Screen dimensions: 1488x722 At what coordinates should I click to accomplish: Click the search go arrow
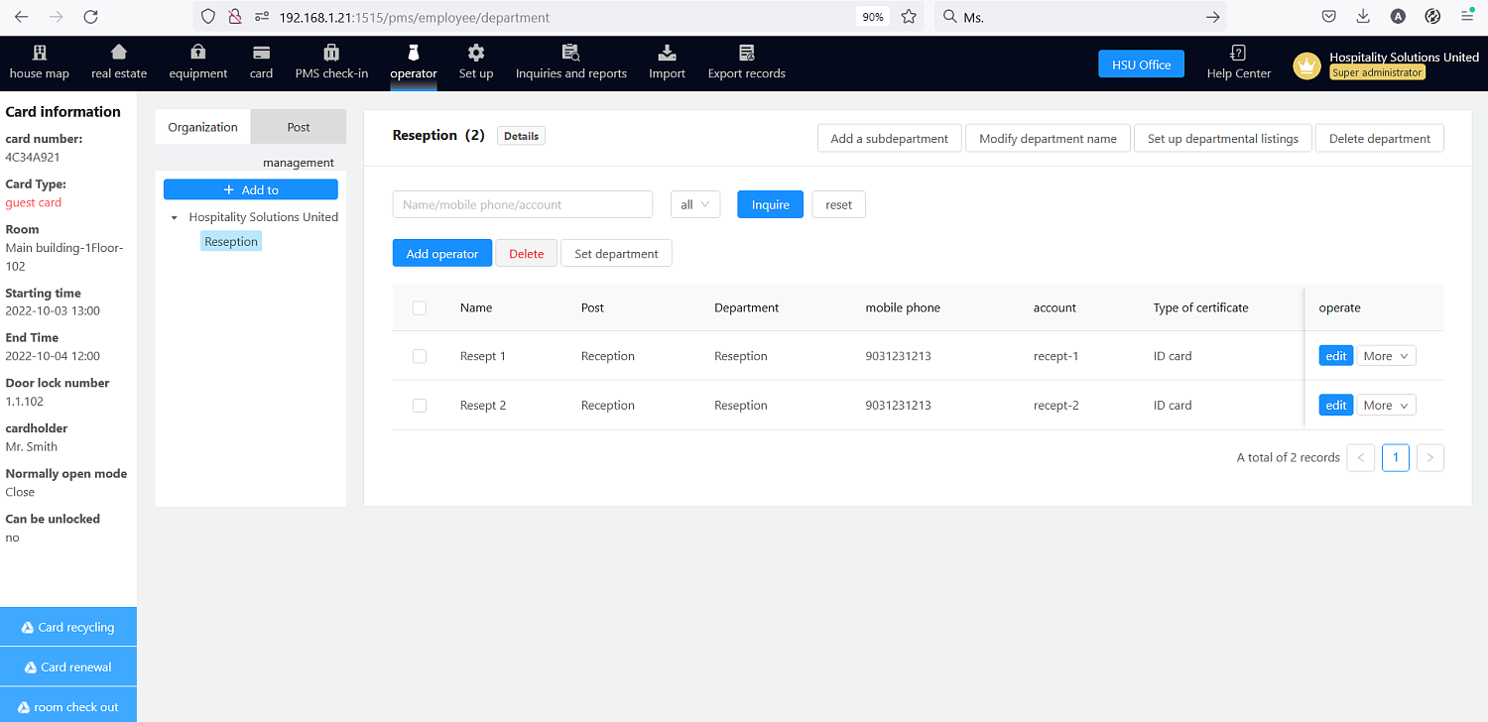pyautogui.click(x=1212, y=17)
